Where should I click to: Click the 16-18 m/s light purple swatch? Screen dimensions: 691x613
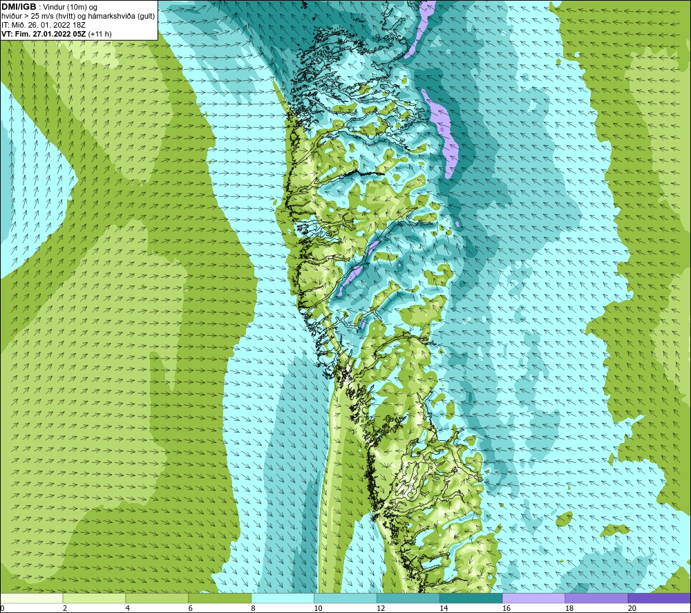(533, 598)
